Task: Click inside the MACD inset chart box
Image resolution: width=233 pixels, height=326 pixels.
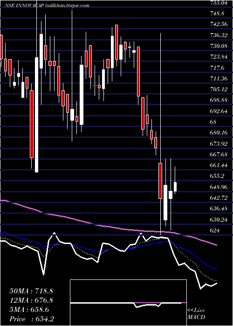Action: tap(128, 303)
